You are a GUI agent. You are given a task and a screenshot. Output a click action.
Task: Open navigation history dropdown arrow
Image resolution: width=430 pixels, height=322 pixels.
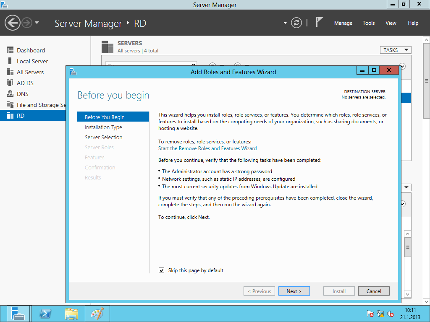pyautogui.click(x=37, y=23)
